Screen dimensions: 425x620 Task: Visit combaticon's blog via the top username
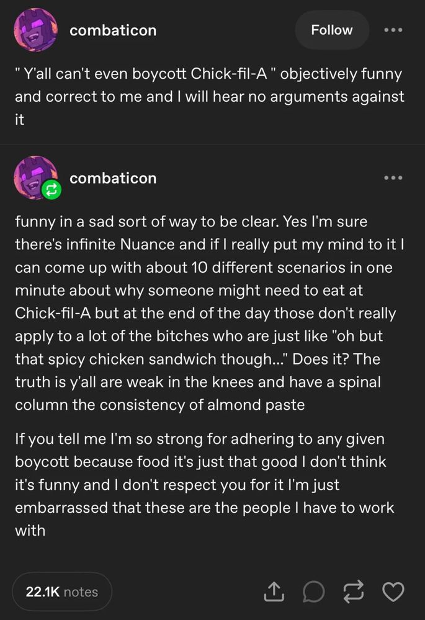pyautogui.click(x=113, y=30)
